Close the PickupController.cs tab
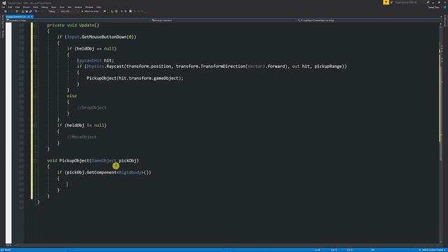 pos(31,17)
